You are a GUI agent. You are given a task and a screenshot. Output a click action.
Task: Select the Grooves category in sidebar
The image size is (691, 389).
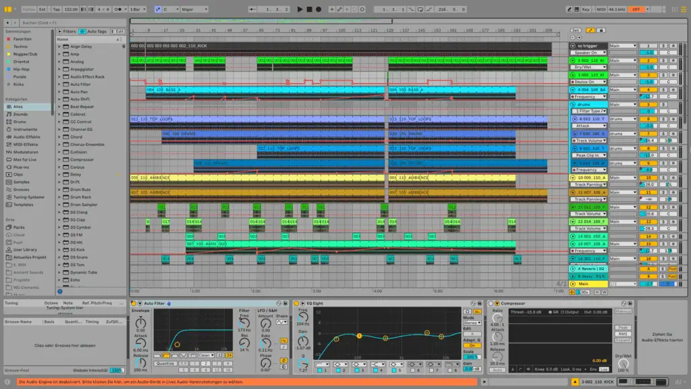click(x=22, y=189)
